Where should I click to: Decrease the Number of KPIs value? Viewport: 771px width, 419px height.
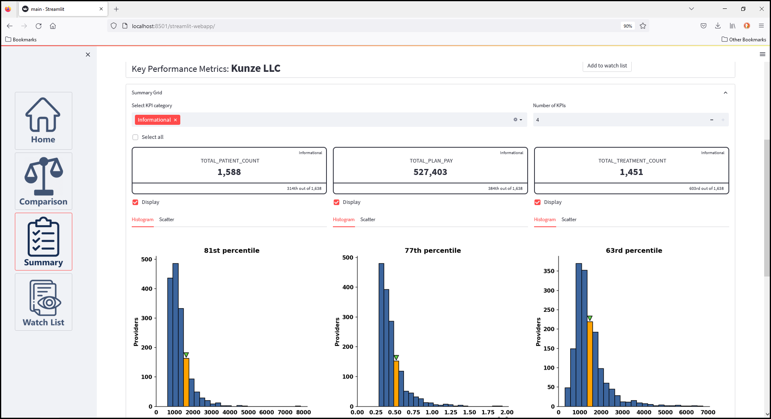tap(712, 120)
